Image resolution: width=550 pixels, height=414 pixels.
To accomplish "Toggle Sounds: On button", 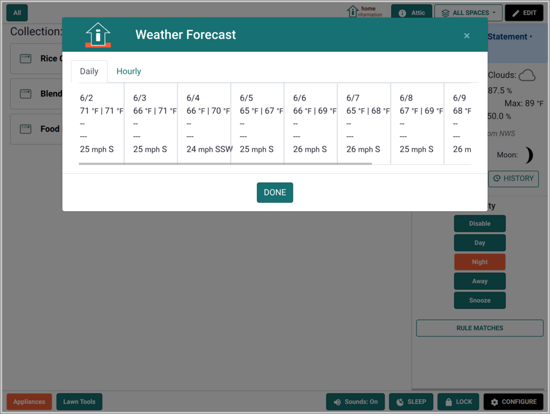I will (356, 402).
